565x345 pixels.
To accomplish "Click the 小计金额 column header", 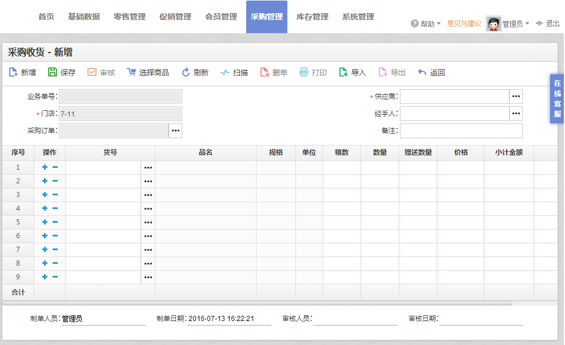I will click(x=509, y=153).
